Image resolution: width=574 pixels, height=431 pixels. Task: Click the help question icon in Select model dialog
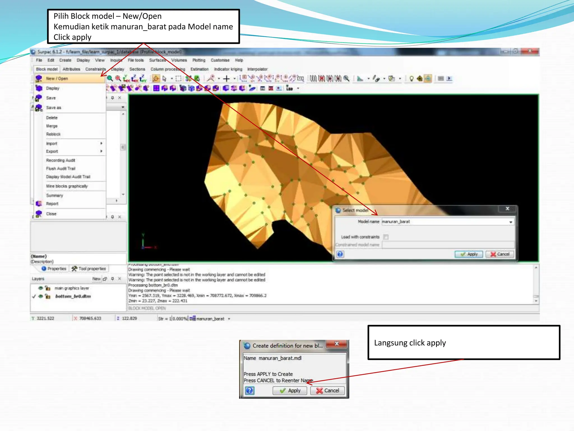(x=340, y=254)
